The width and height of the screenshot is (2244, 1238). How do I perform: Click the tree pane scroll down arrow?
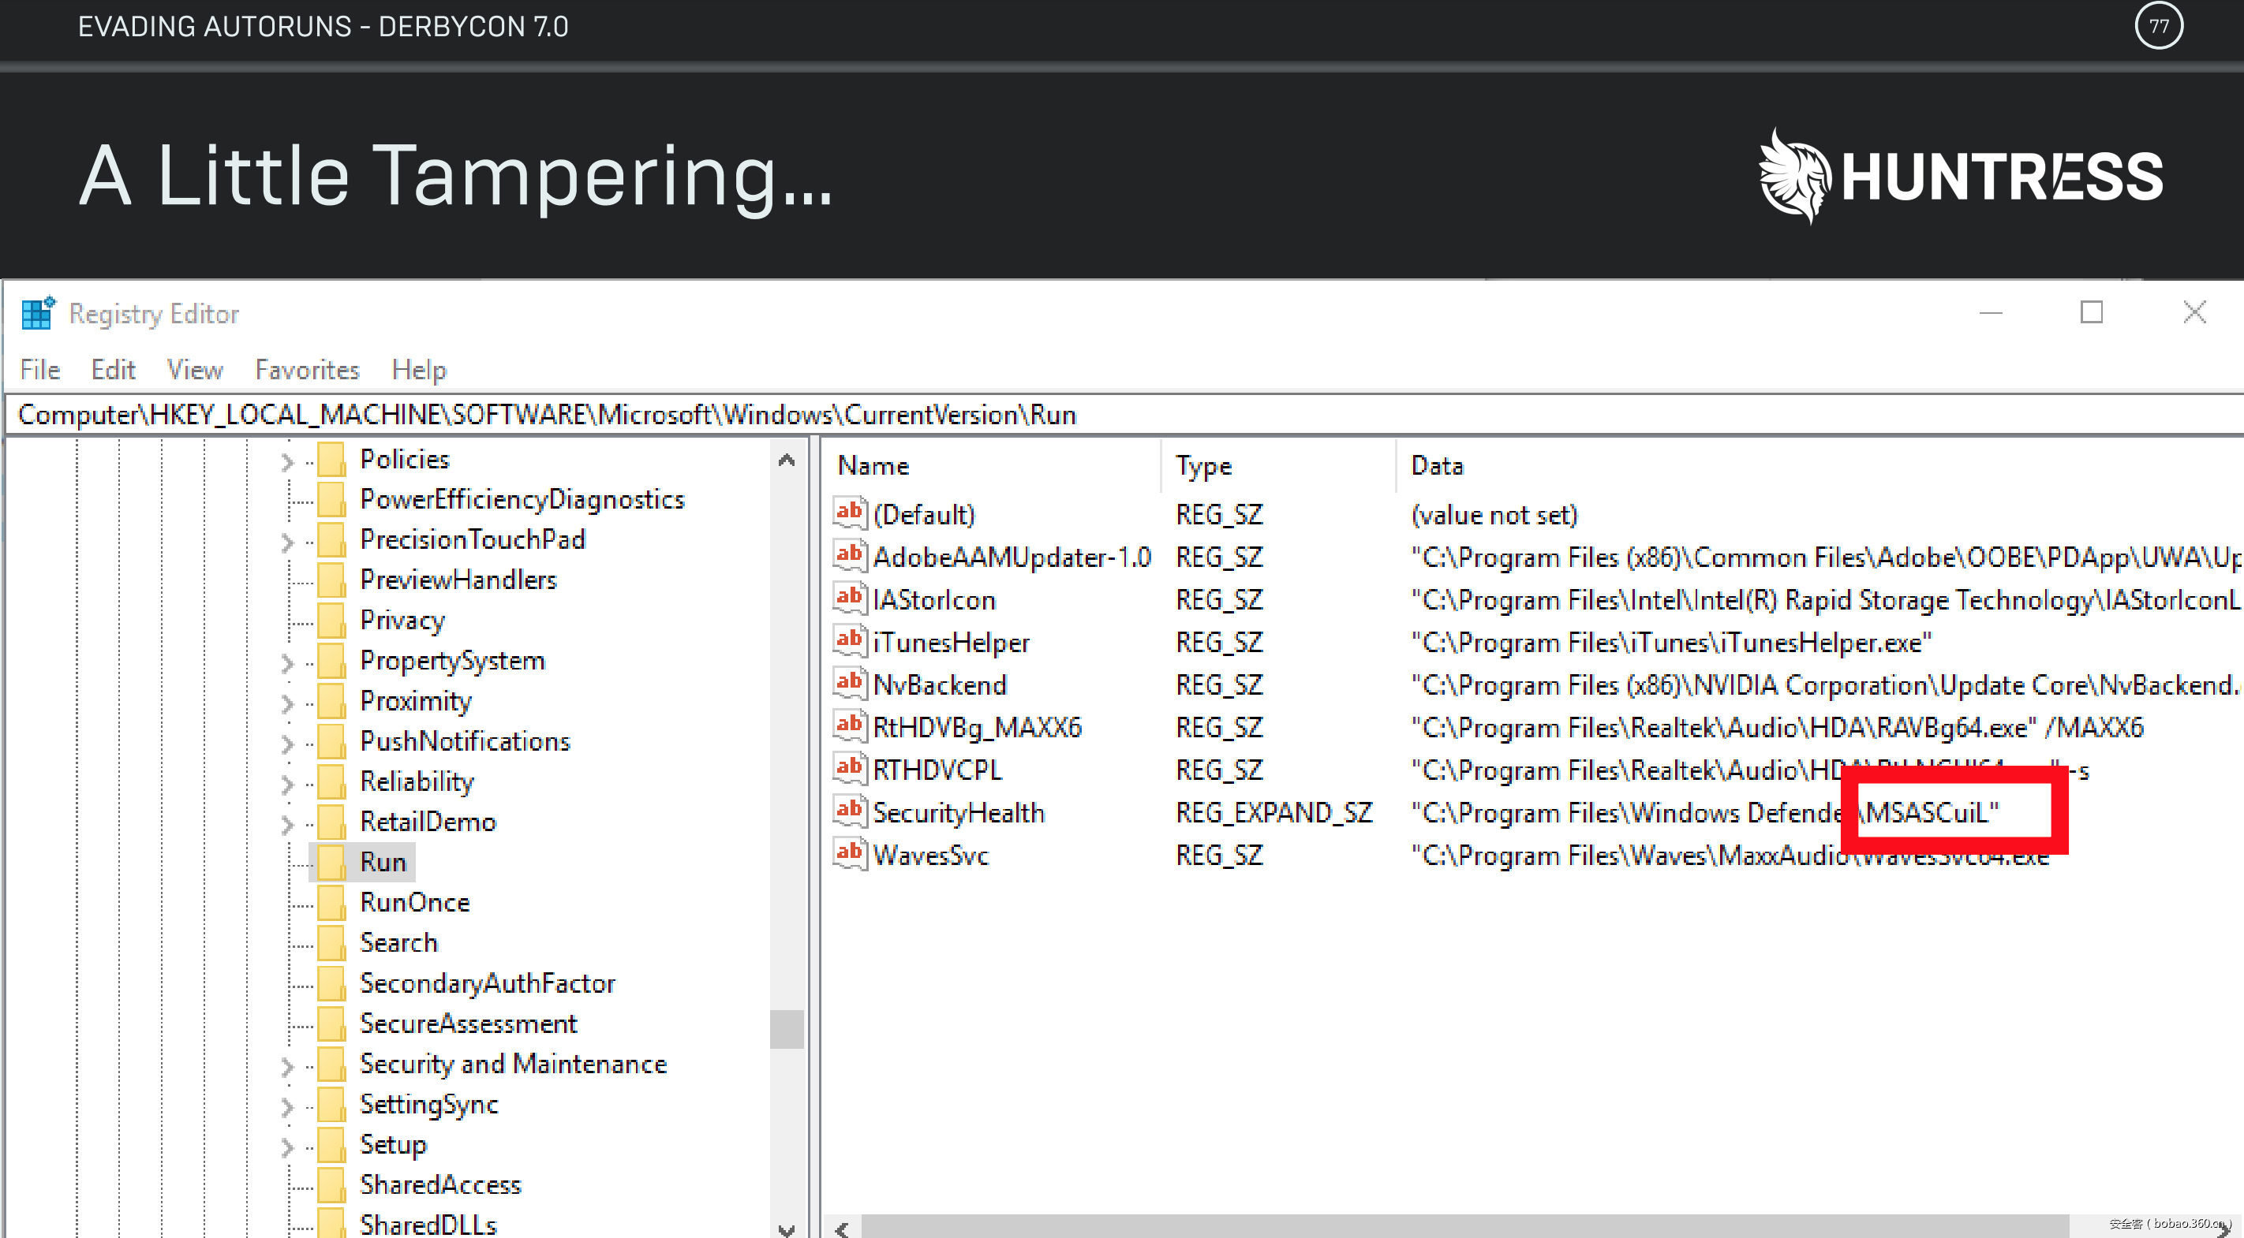point(786,1229)
